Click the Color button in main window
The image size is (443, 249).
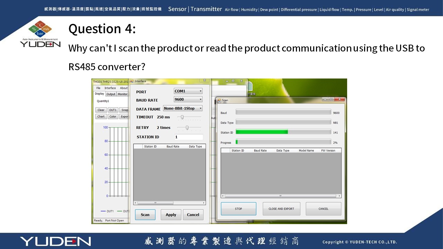click(113, 117)
